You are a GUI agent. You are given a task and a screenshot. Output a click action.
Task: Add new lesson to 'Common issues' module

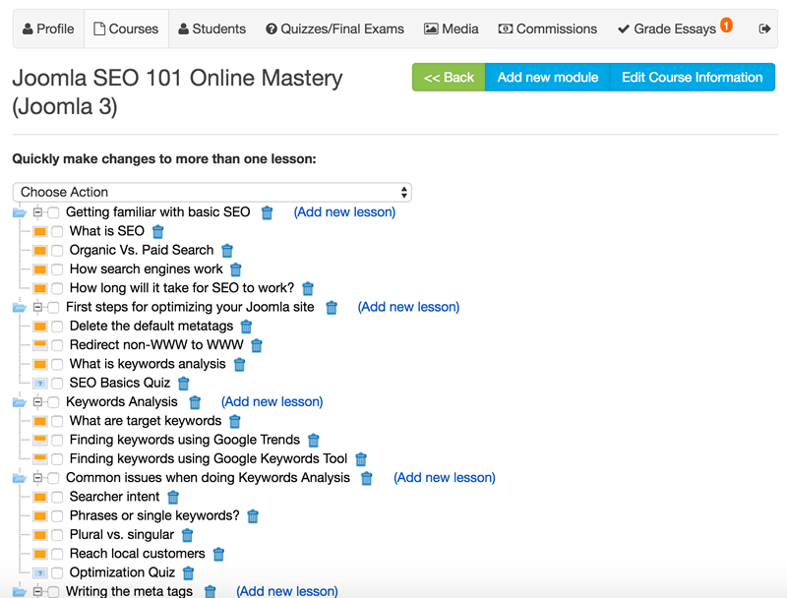[x=445, y=478]
